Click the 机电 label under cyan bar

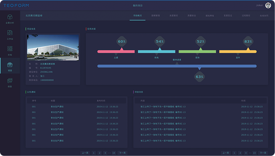click(x=157, y=58)
